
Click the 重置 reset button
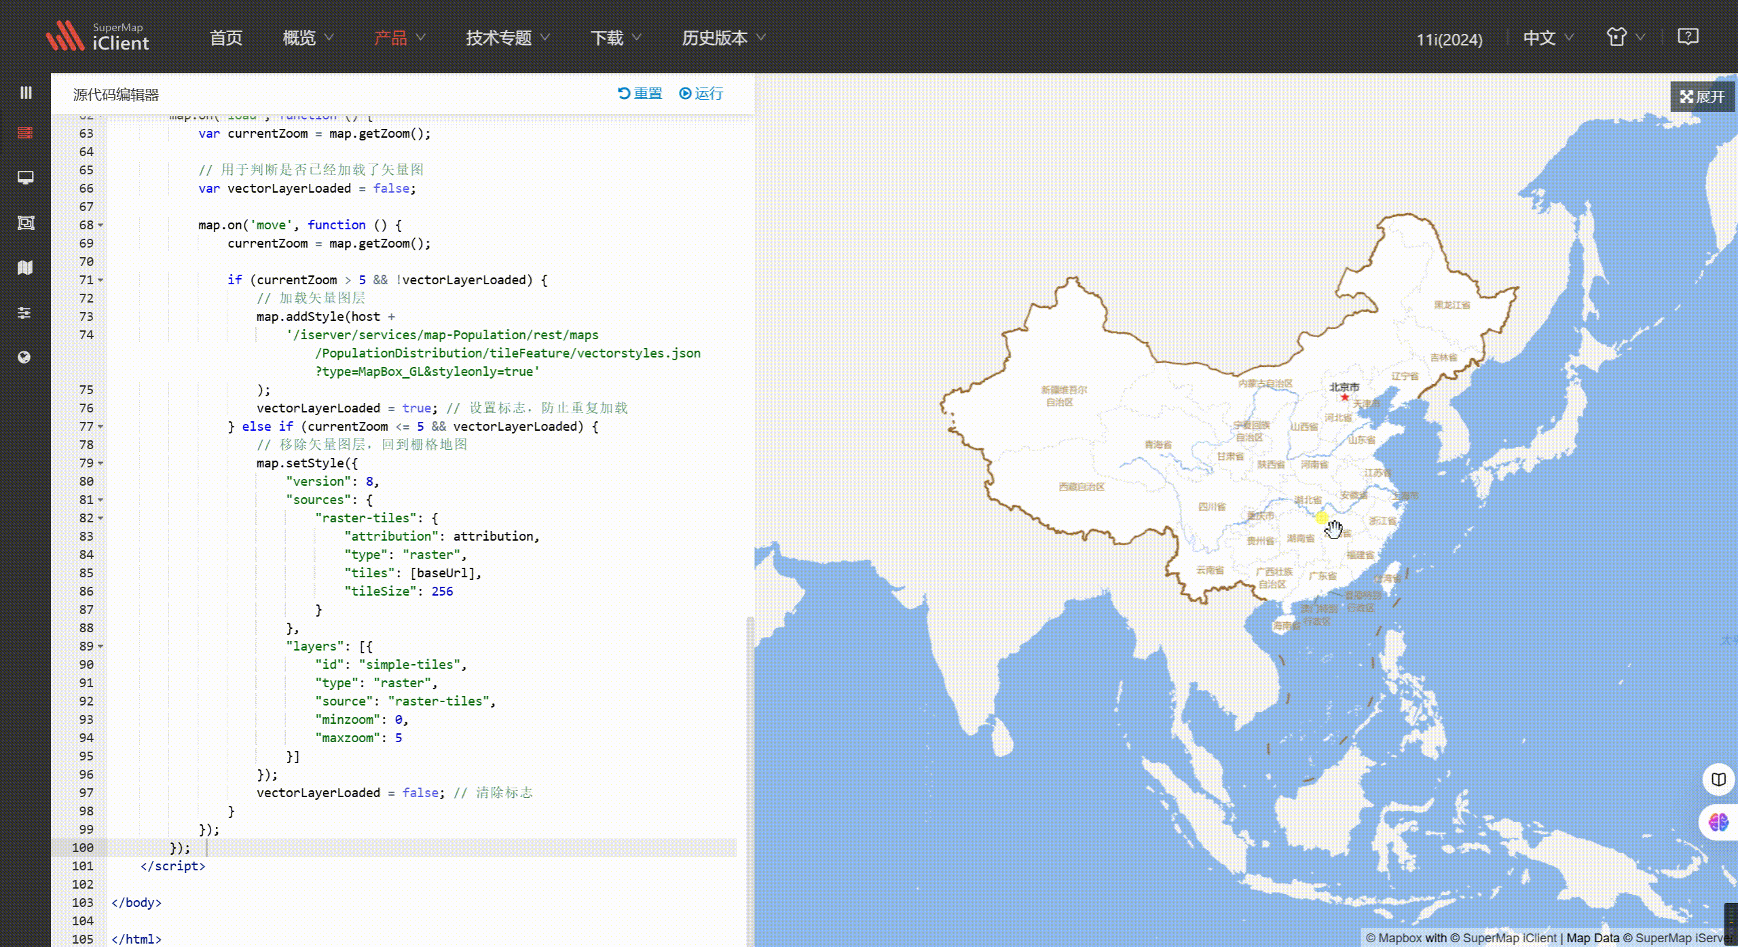point(640,94)
